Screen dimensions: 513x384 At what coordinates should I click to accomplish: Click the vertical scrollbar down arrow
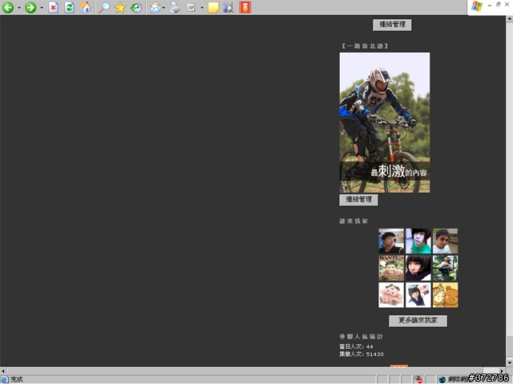510,362
